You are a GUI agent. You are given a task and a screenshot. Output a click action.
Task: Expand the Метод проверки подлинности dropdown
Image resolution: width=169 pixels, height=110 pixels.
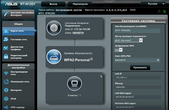click(141, 40)
